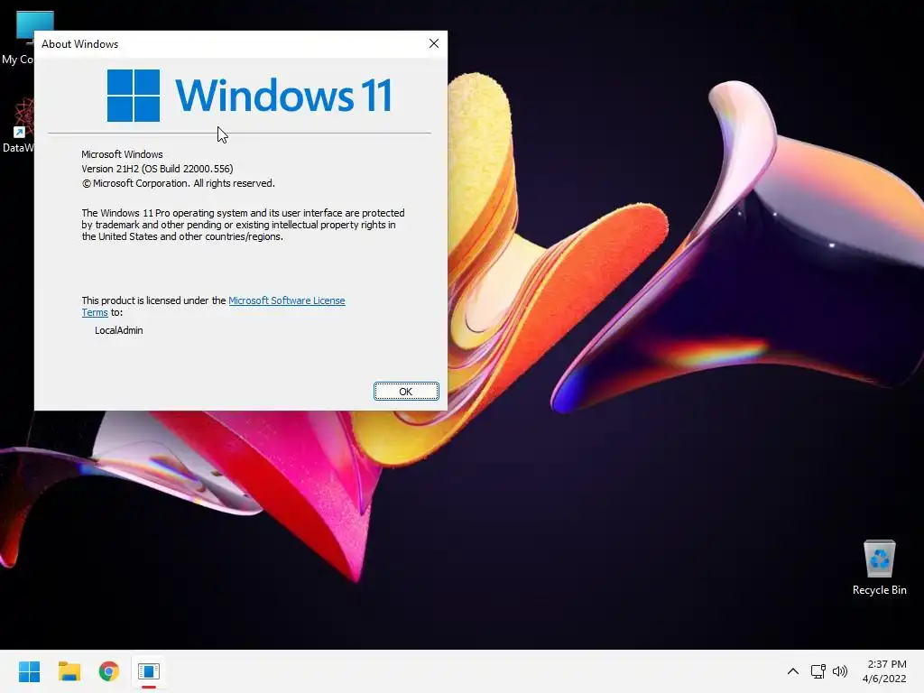The width and height of the screenshot is (924, 693).
Task: Open the volume speaker tray icon
Action: pos(840,671)
